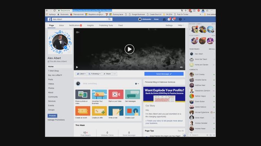
Task: Play the cover video center button
Action: [x=129, y=49]
